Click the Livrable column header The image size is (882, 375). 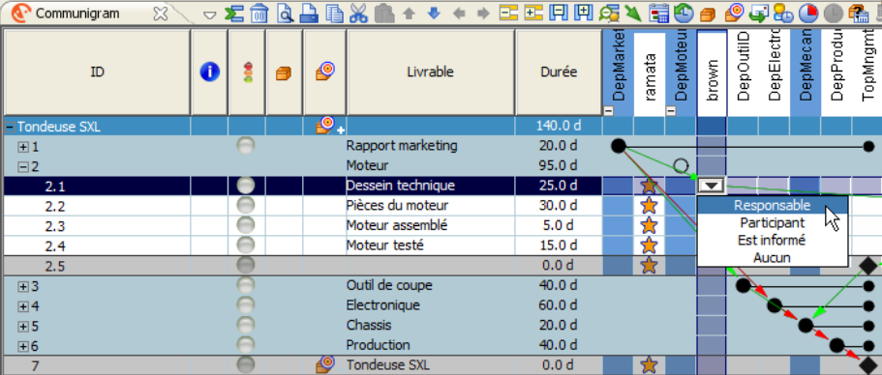pos(430,72)
